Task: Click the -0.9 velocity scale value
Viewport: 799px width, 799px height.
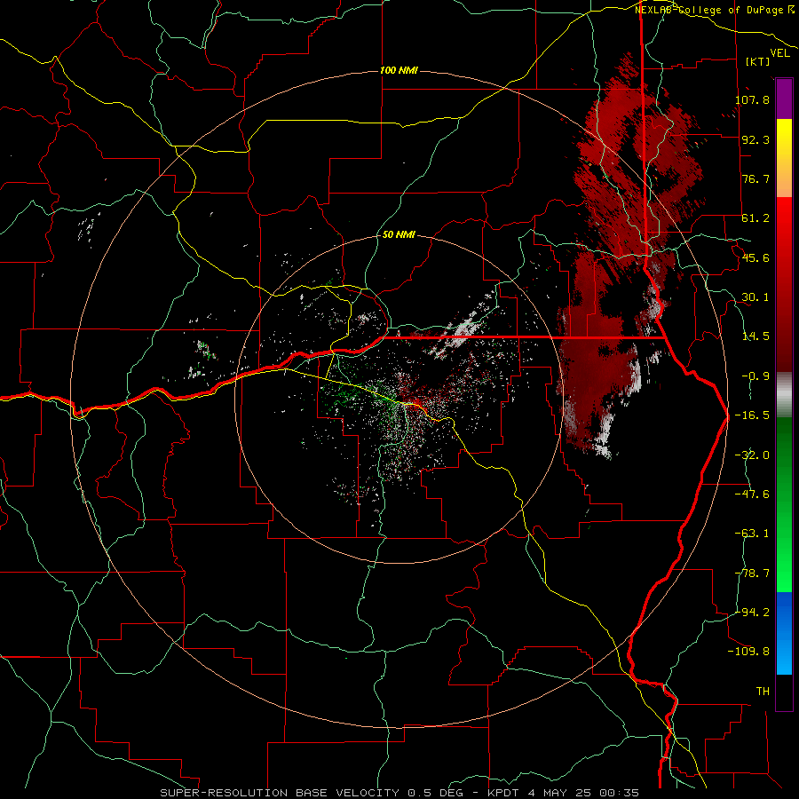Action: [755, 376]
